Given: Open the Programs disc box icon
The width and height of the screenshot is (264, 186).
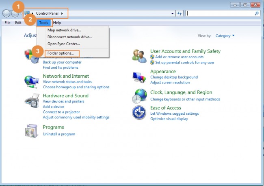Looking at the screenshot, I should tap(32, 131).
